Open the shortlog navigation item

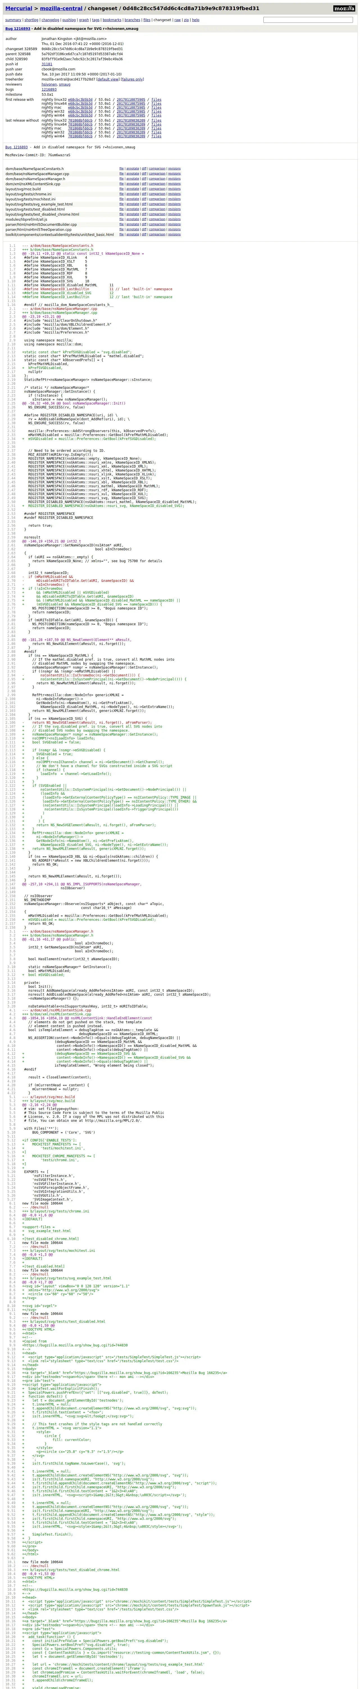coord(31,20)
